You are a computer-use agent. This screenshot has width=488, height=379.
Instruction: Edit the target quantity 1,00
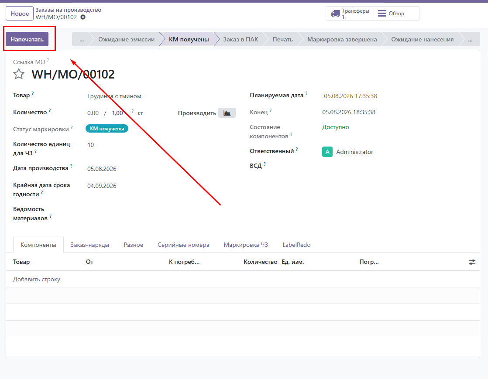click(118, 113)
